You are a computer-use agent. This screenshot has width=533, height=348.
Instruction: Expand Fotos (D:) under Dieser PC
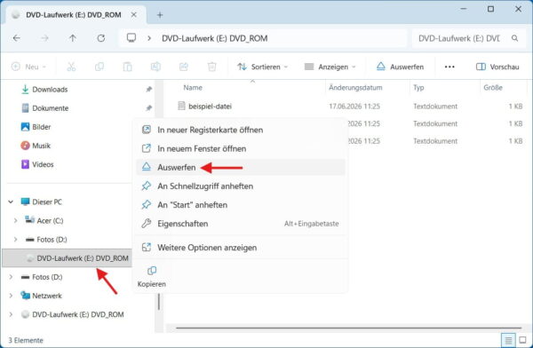(15, 240)
